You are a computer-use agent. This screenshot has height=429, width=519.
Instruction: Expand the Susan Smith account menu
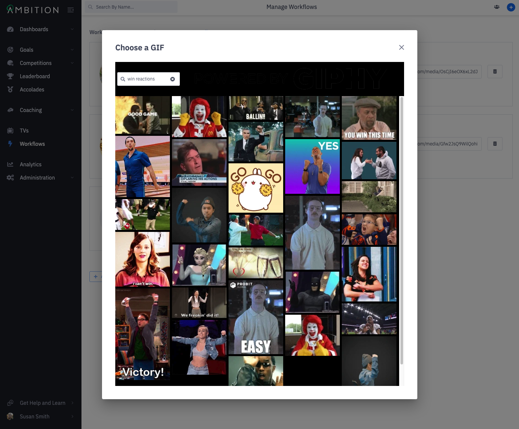coord(72,416)
